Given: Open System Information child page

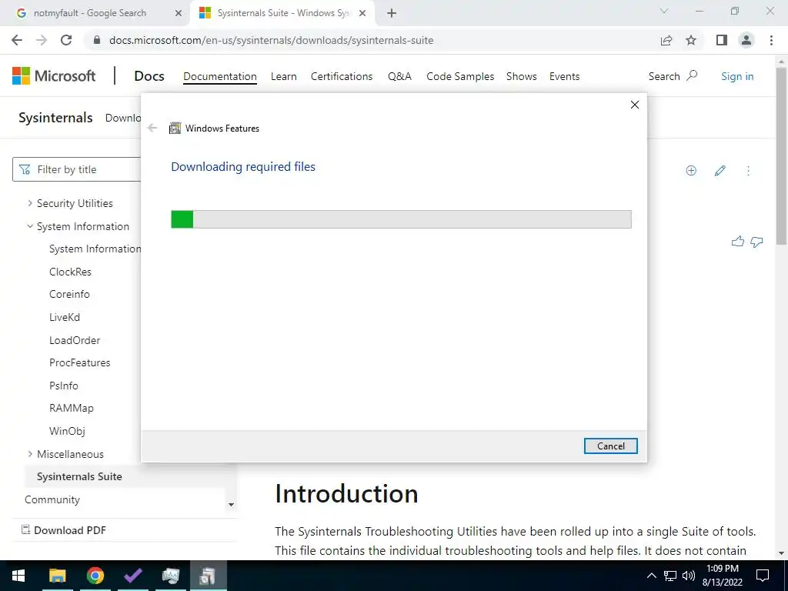Looking at the screenshot, I should pyautogui.click(x=95, y=249).
